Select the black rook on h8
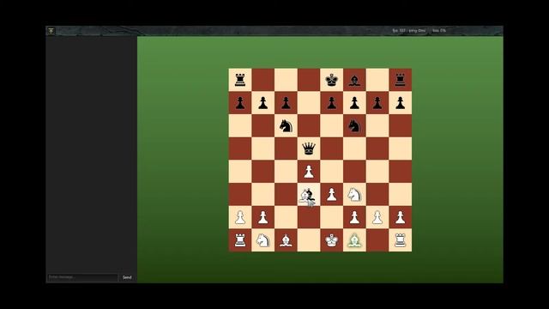This screenshot has width=549, height=309. (x=401, y=80)
